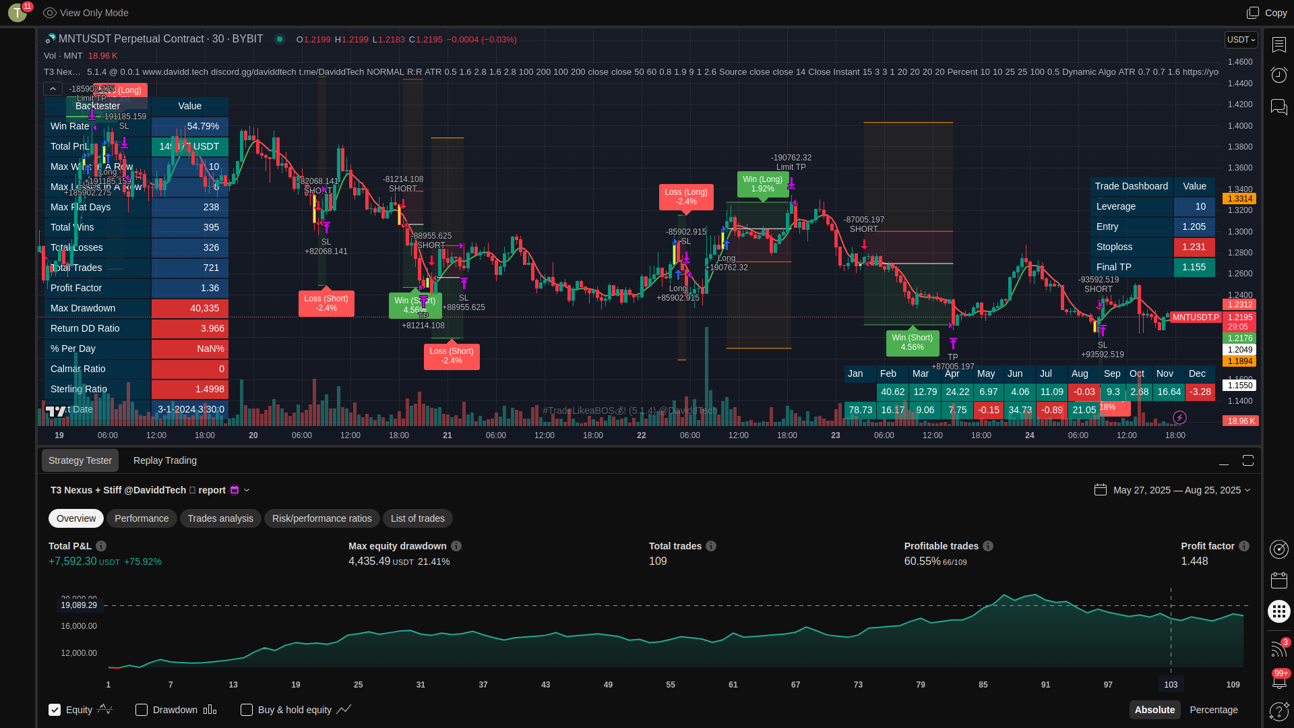The height and width of the screenshot is (728, 1294).
Task: Click the Win (Long) 1.92% trade label
Action: pyautogui.click(x=763, y=184)
